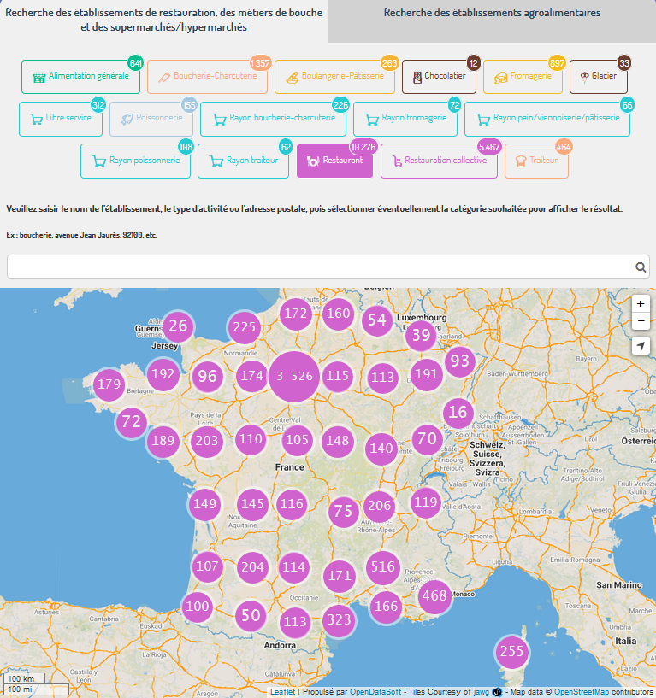656x698 pixels.
Task: Open cluster marker 225 in Normandie
Action: tap(244, 327)
